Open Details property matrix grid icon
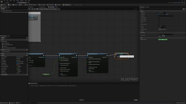 coord(183,9)
